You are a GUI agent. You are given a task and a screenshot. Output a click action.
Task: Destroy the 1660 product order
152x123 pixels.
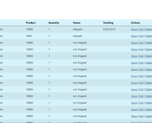(x=149, y=36)
